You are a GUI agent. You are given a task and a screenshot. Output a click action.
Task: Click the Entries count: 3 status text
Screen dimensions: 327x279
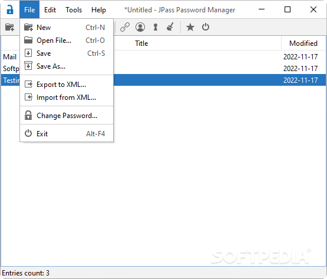[x=26, y=273]
